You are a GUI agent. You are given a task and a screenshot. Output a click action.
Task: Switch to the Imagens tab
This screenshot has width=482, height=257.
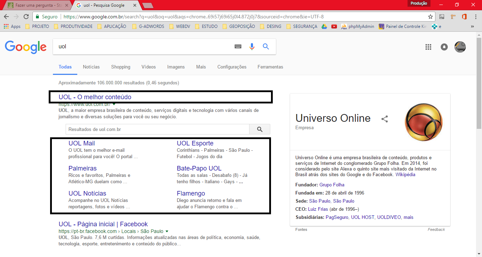[176, 67]
